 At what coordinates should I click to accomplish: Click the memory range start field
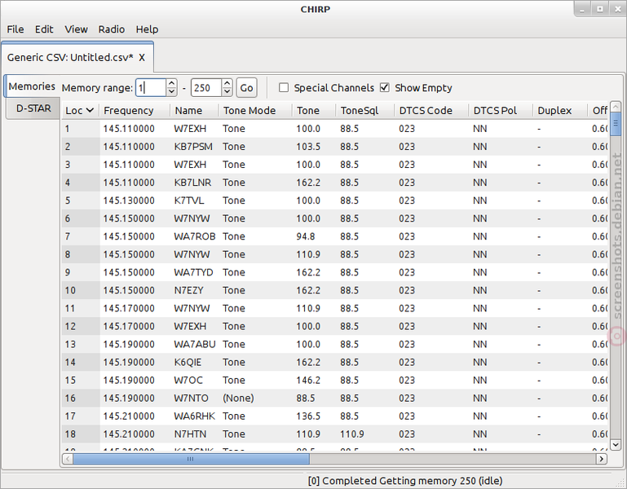151,88
